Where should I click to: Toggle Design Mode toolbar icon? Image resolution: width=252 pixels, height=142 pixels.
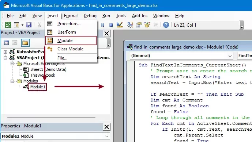[120, 25]
